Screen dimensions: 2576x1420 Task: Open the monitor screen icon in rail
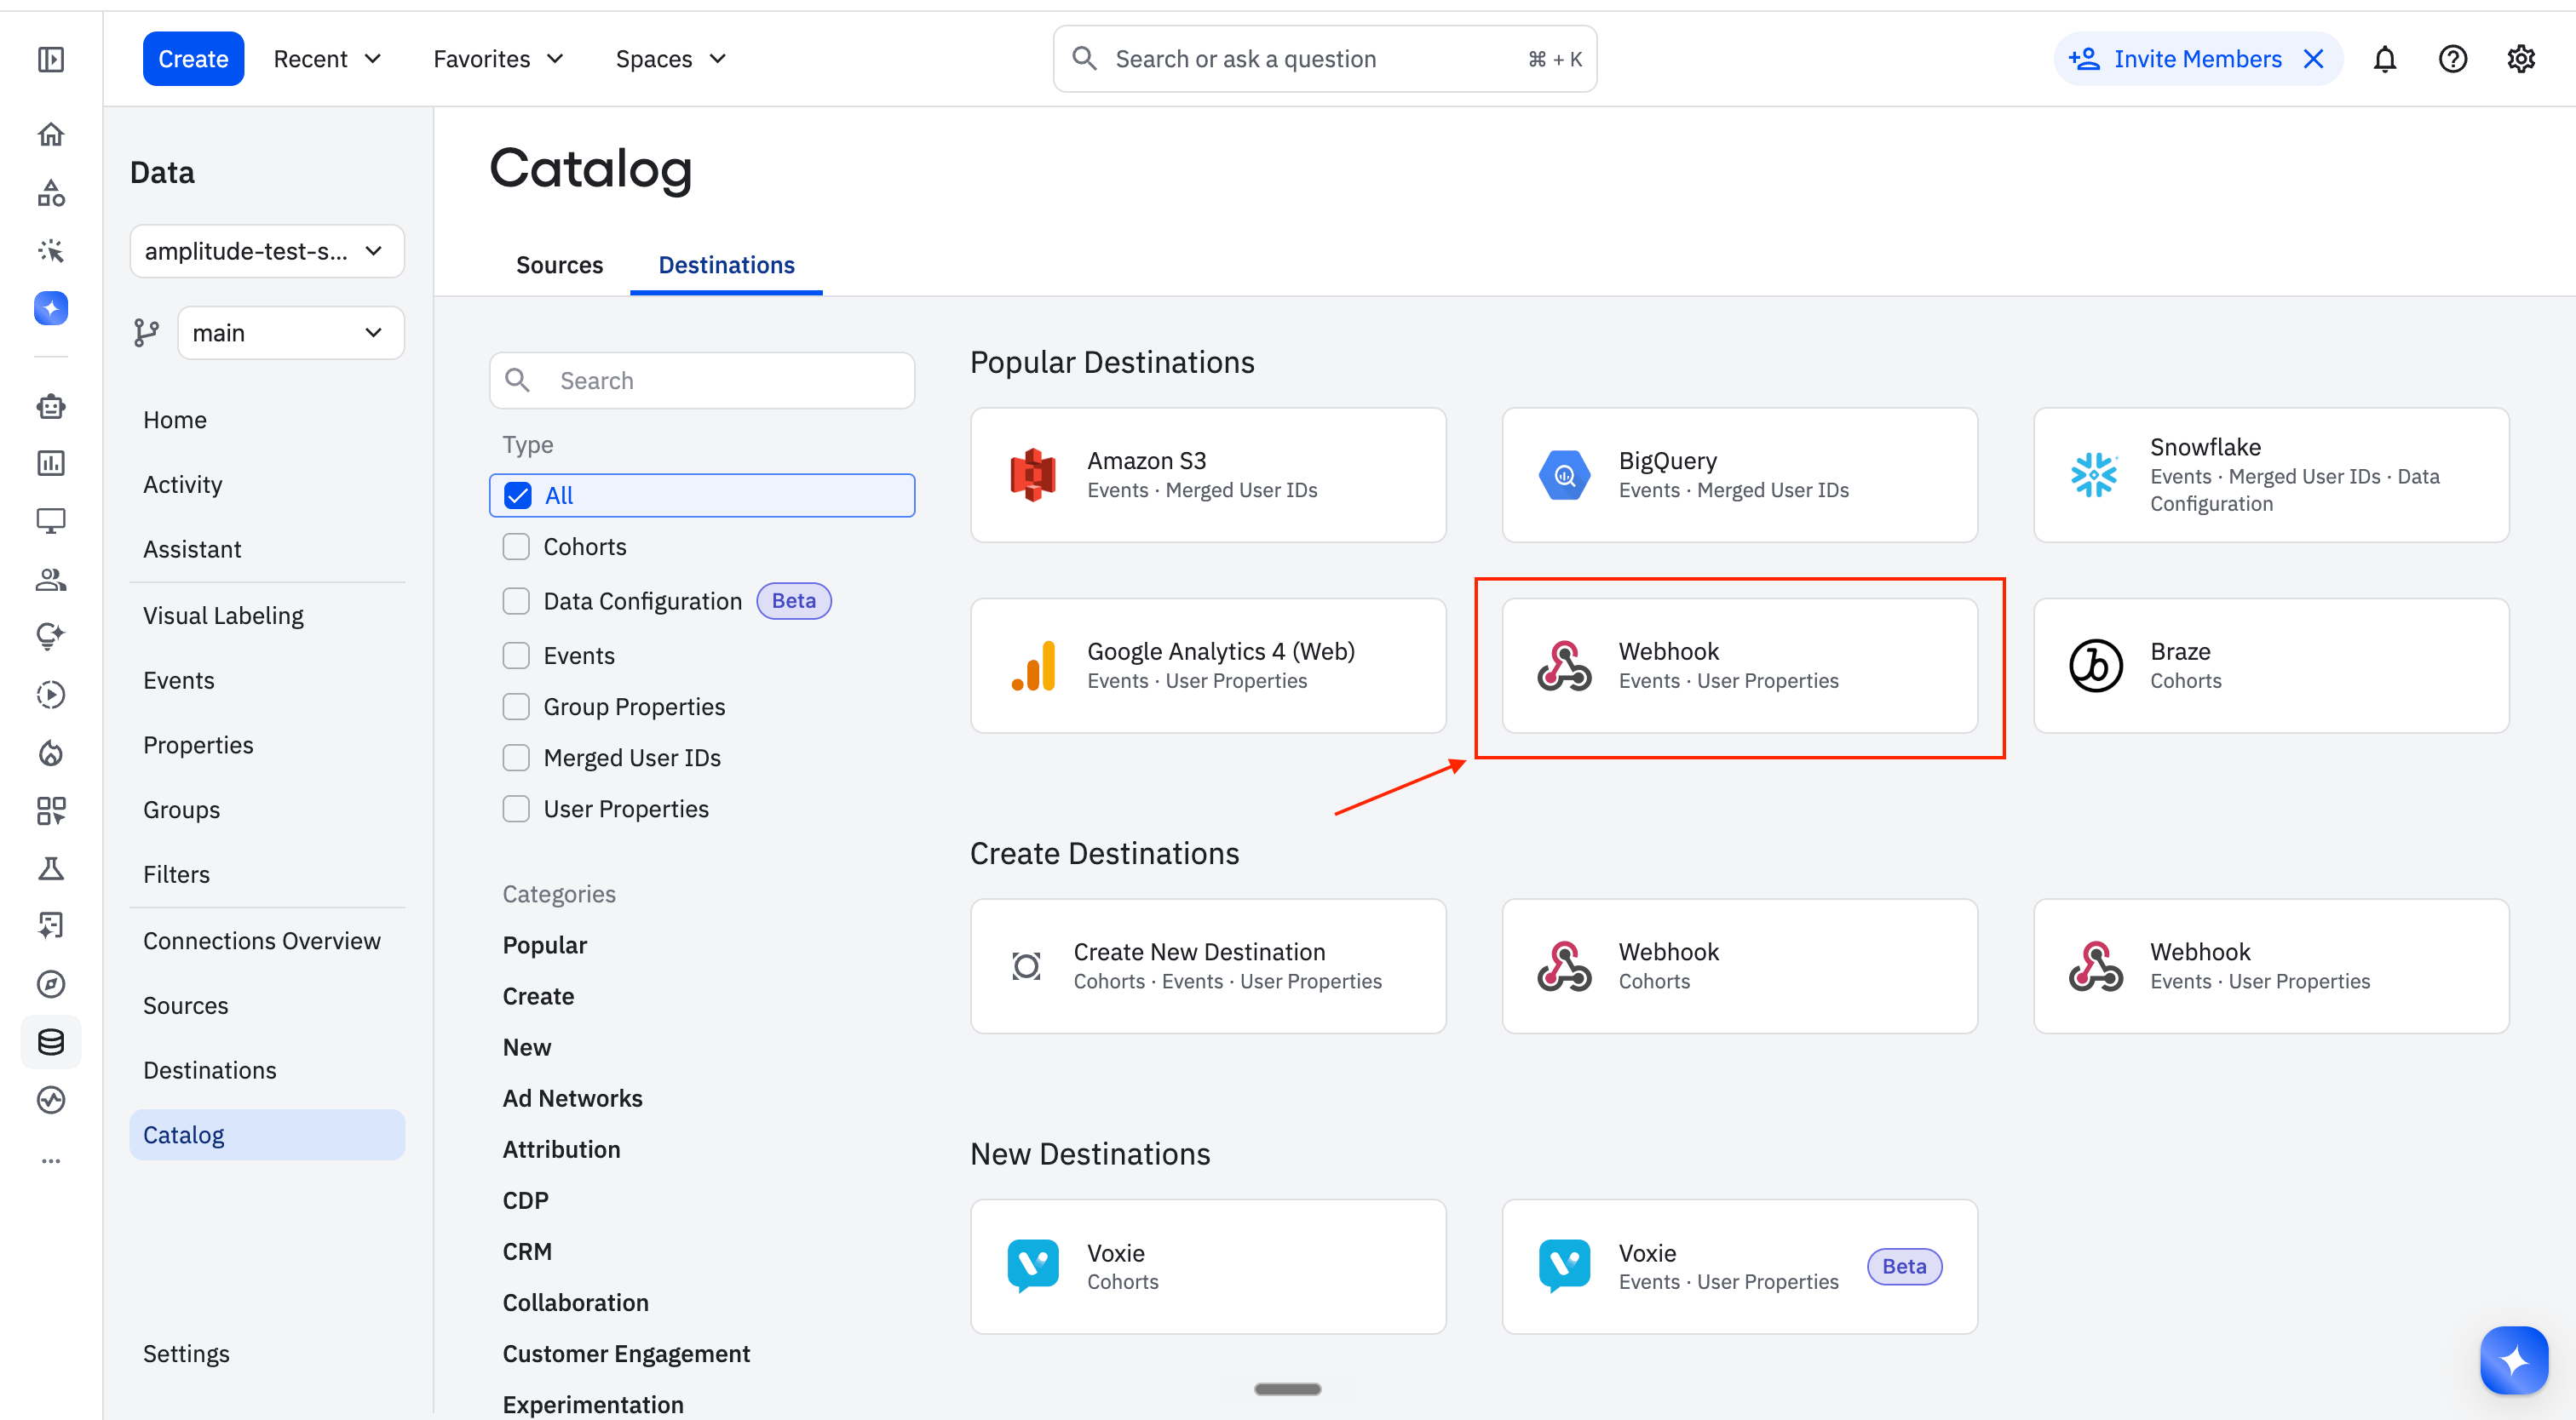coord(51,521)
